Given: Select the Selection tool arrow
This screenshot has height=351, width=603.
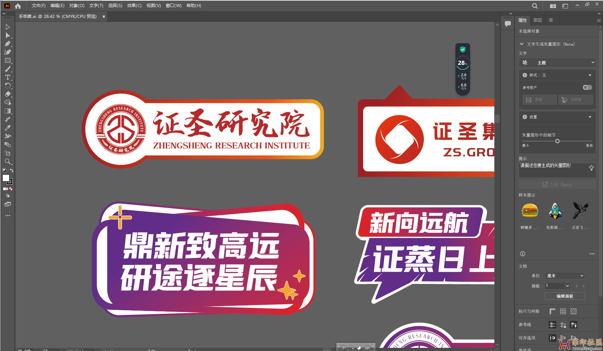Looking at the screenshot, I should pos(8,27).
